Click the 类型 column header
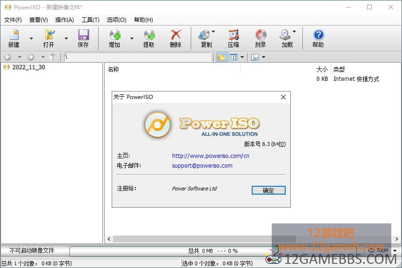The image size is (402, 268). click(339, 69)
